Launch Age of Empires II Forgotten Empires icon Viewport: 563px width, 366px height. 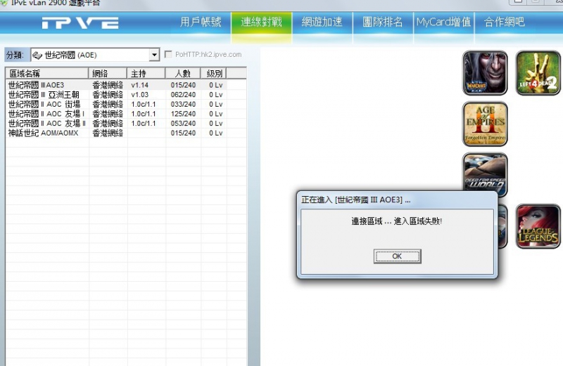485,124
